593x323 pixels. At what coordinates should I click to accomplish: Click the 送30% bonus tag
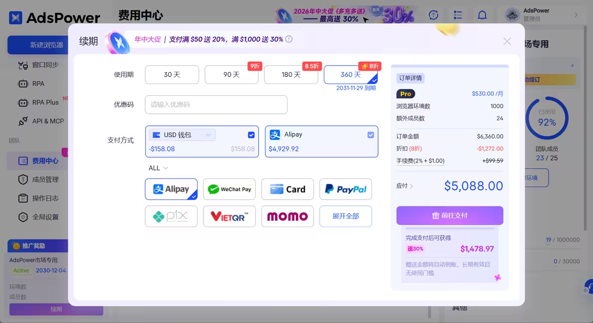point(415,248)
